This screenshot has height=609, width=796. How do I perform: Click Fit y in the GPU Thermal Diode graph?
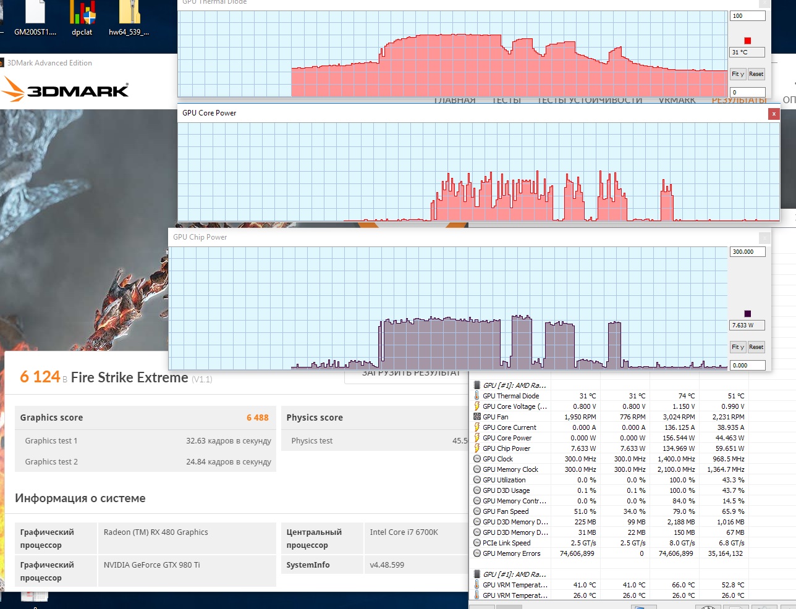pos(738,74)
